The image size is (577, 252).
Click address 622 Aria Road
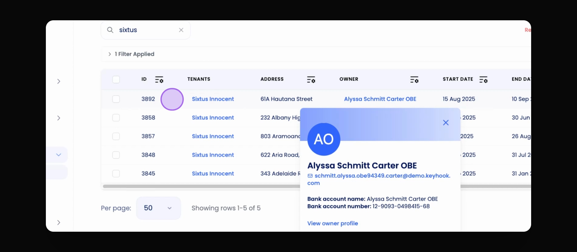(x=280, y=155)
